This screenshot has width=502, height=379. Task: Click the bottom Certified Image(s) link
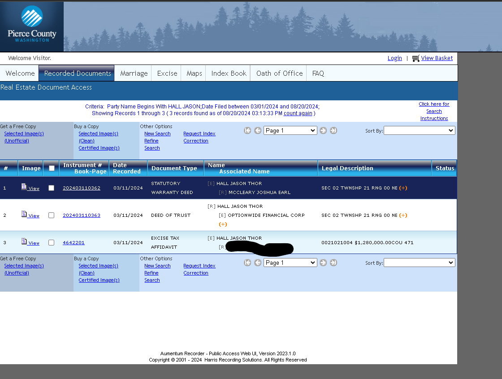(99, 280)
